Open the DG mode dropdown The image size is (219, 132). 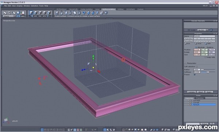pos(203,30)
